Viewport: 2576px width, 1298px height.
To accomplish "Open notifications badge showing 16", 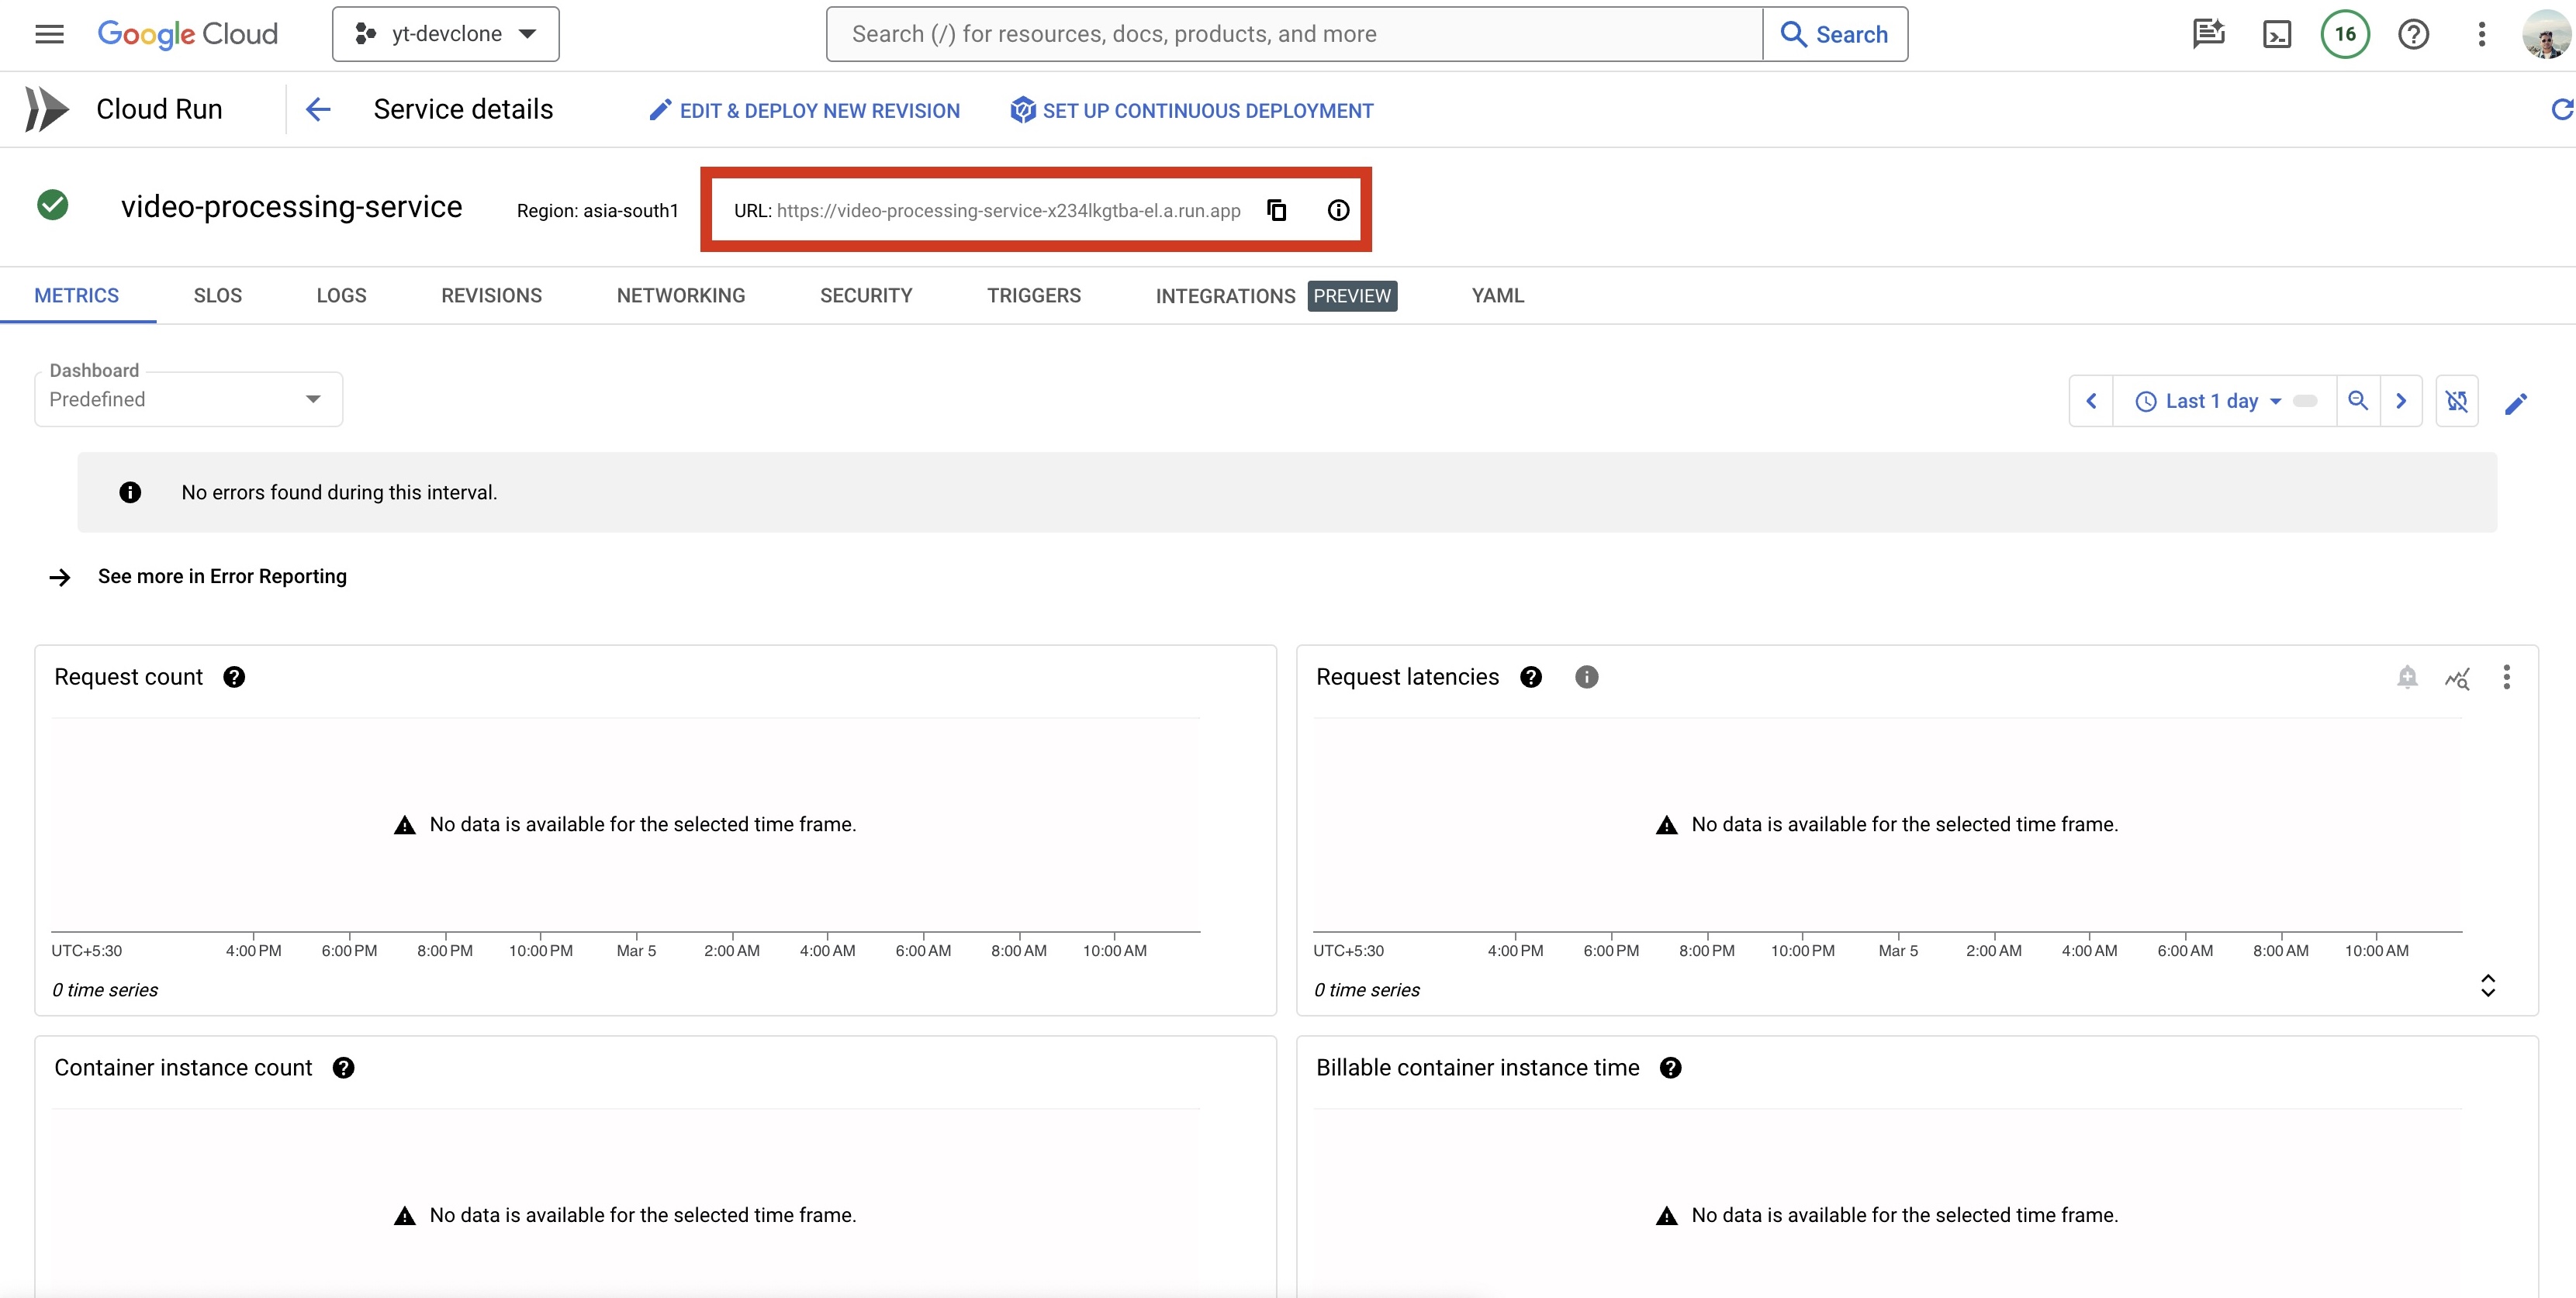I will pos(2345,35).
